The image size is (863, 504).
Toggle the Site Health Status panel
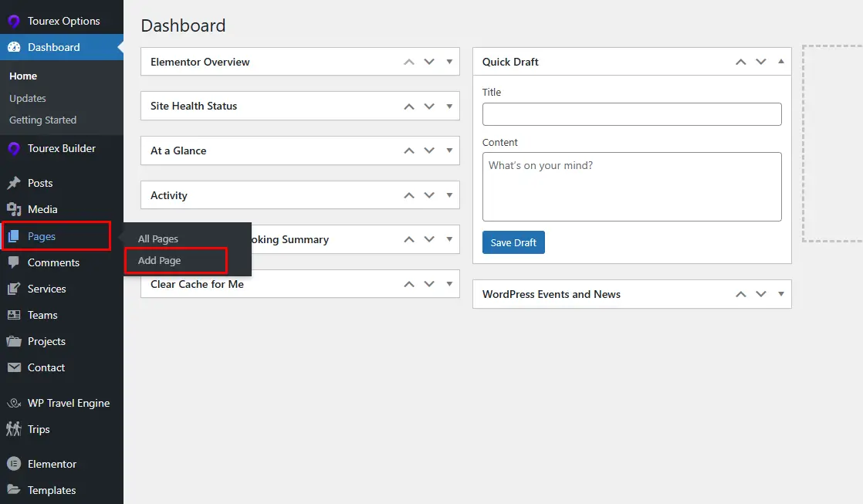point(450,107)
